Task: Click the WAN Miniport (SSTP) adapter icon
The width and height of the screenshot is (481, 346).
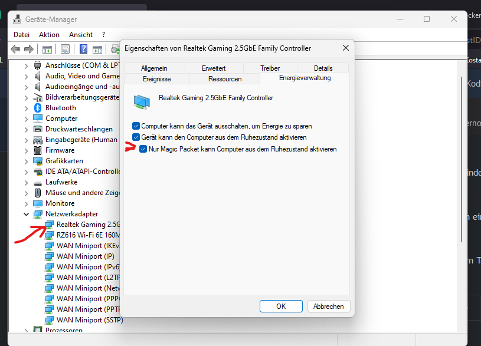Action: point(49,320)
